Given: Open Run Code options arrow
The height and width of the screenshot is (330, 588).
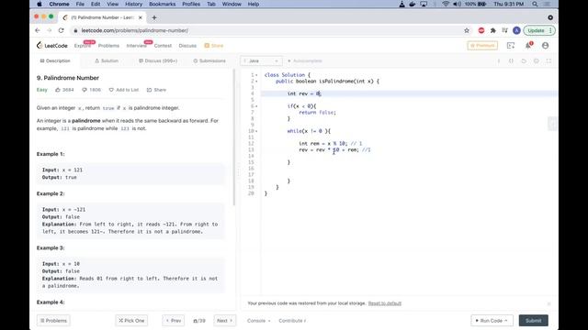Looking at the screenshot, I should pyautogui.click(x=506, y=321).
